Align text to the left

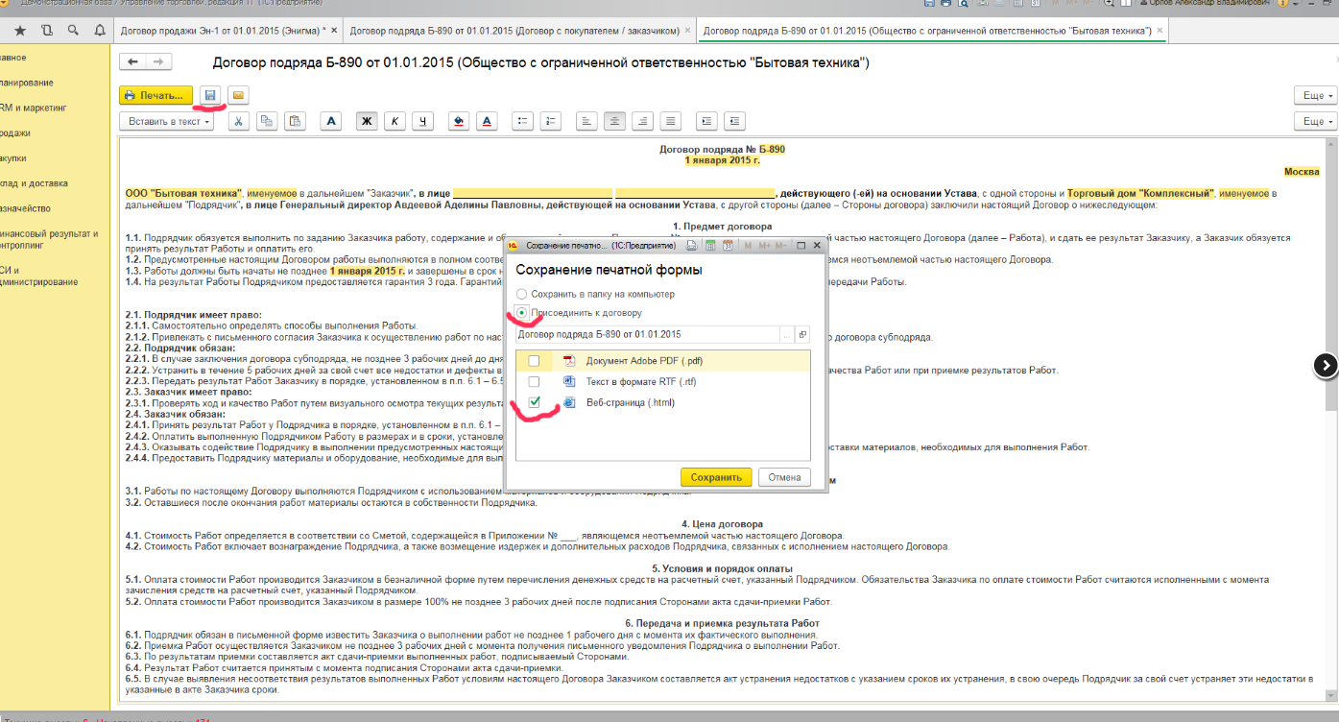point(587,121)
